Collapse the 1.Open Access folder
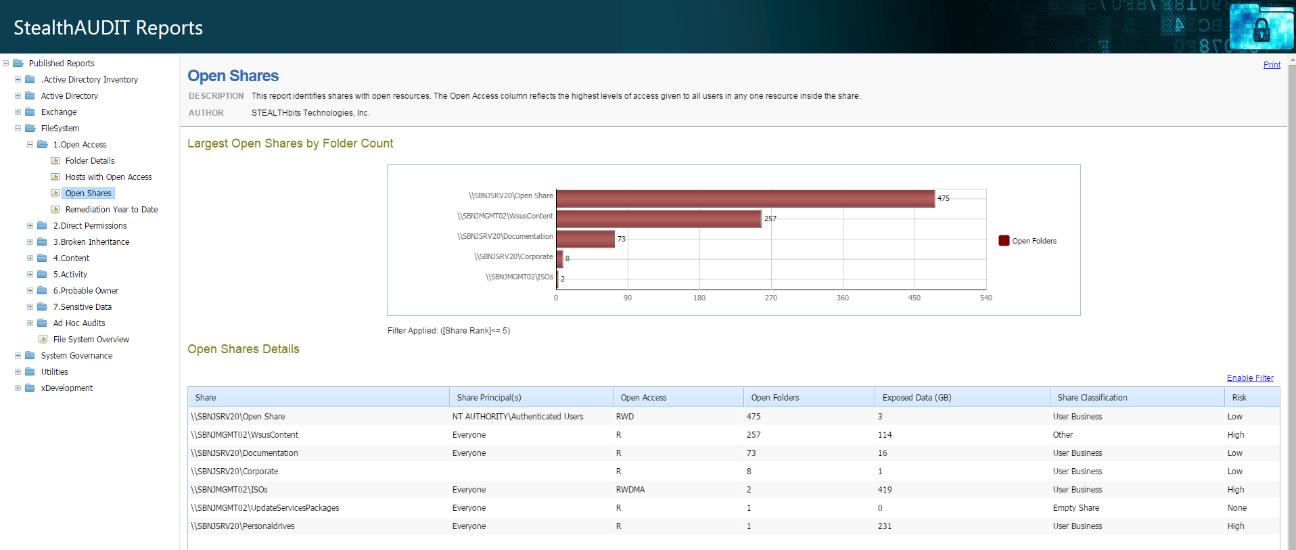 tap(30, 145)
